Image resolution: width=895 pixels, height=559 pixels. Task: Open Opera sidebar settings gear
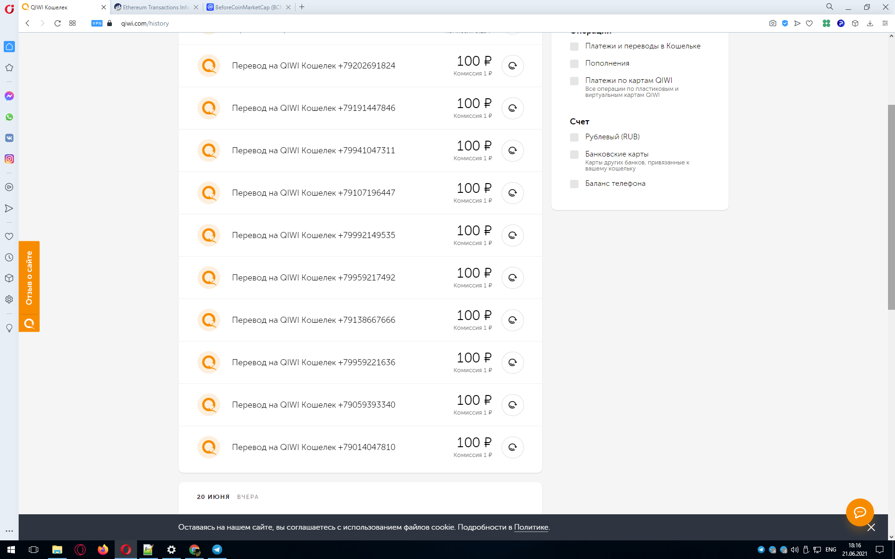tap(9, 300)
